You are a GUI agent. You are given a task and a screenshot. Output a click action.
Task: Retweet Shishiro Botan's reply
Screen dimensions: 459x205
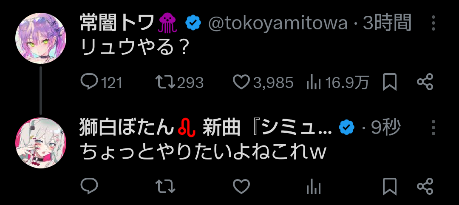point(165,187)
